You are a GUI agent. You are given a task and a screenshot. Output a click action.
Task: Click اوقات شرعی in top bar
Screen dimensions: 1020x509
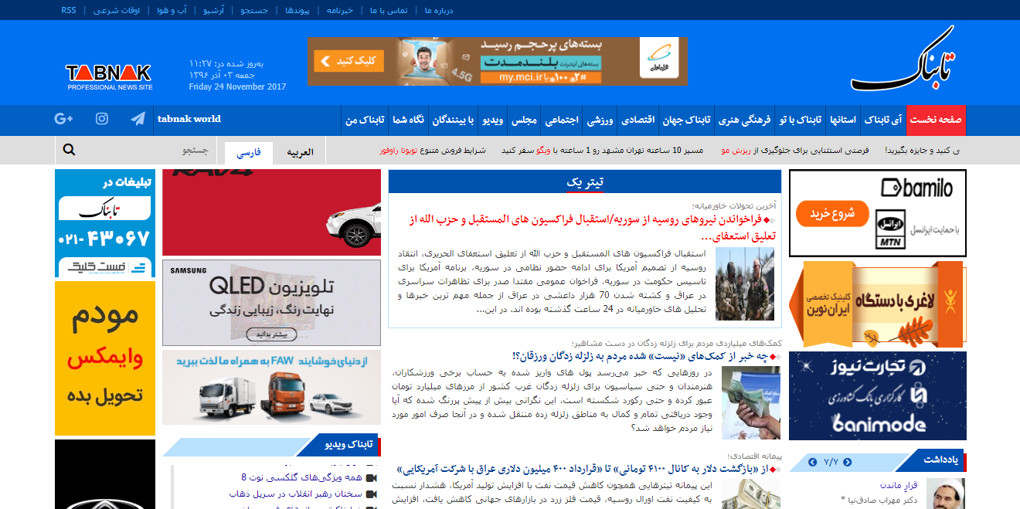pos(117,10)
